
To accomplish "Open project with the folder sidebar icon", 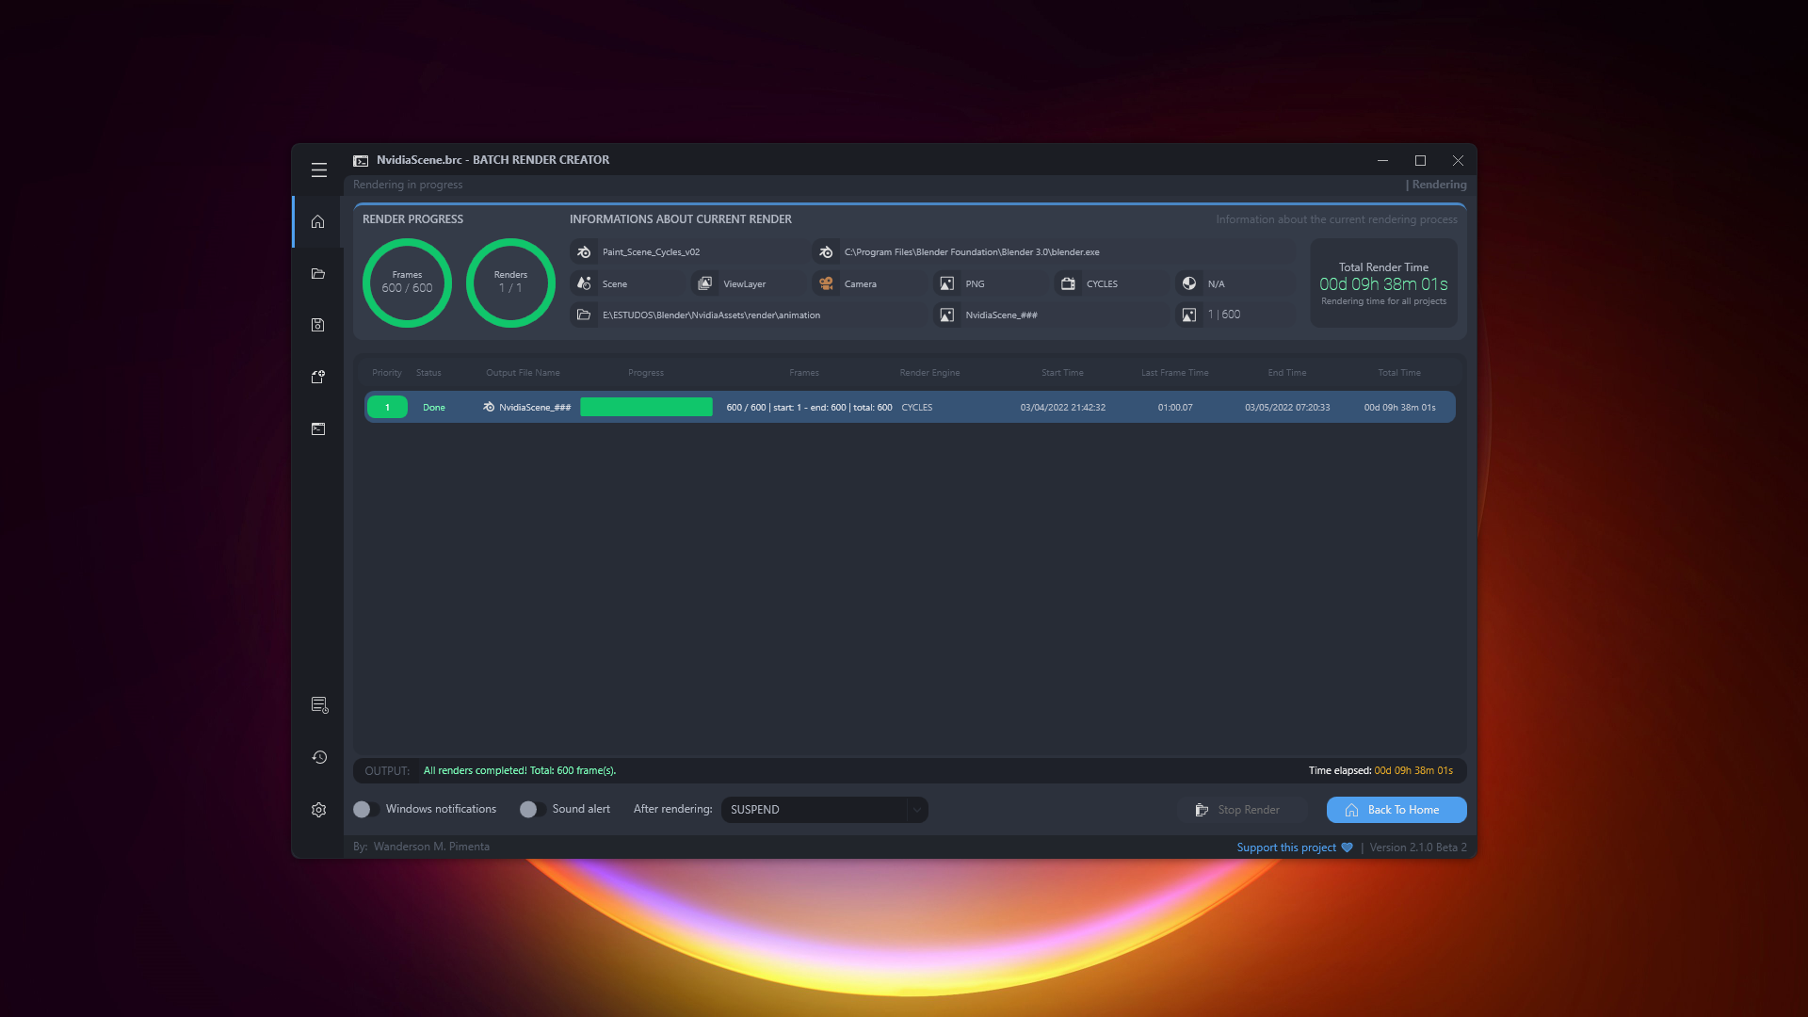I will [x=318, y=274].
